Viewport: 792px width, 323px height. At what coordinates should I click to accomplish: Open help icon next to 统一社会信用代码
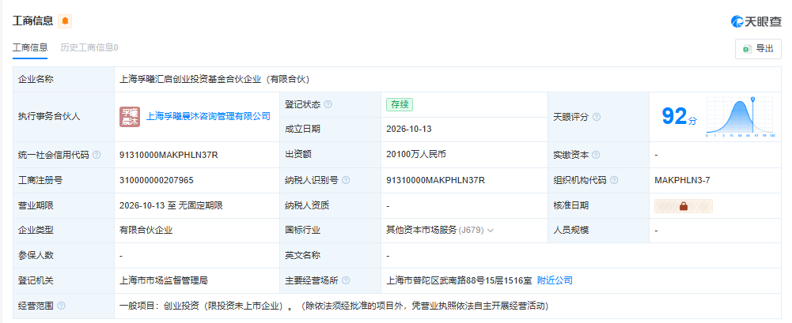[97, 155]
